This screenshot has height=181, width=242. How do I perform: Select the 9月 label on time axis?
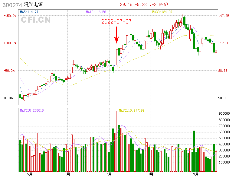pos(196,174)
